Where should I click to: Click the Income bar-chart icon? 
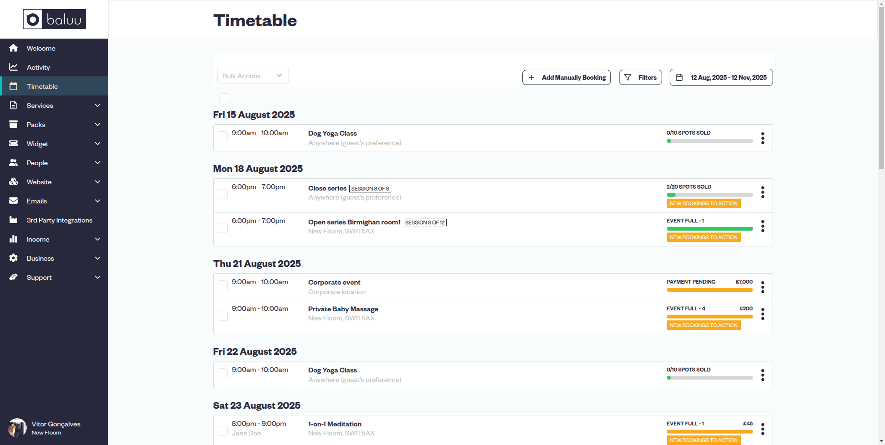click(x=13, y=239)
